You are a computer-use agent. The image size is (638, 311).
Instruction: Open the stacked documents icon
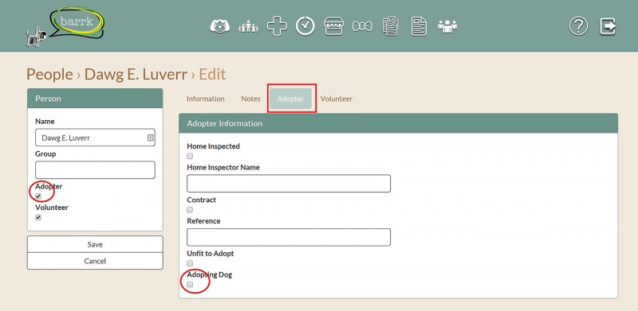(391, 27)
